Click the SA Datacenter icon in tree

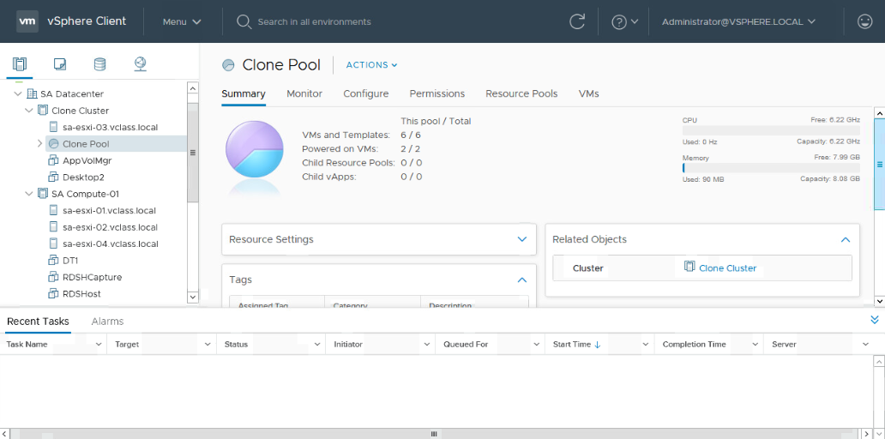(33, 93)
